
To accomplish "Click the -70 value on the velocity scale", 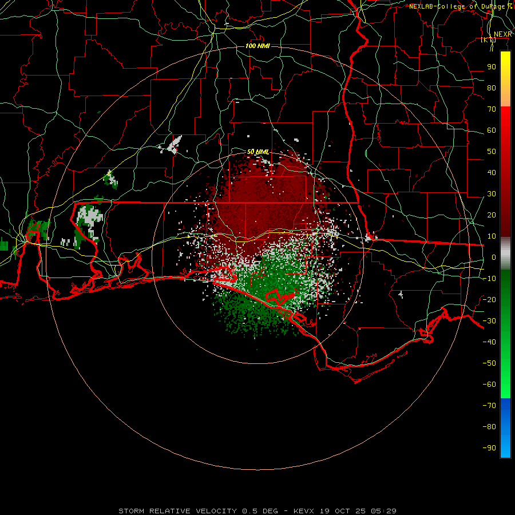I will [489, 406].
